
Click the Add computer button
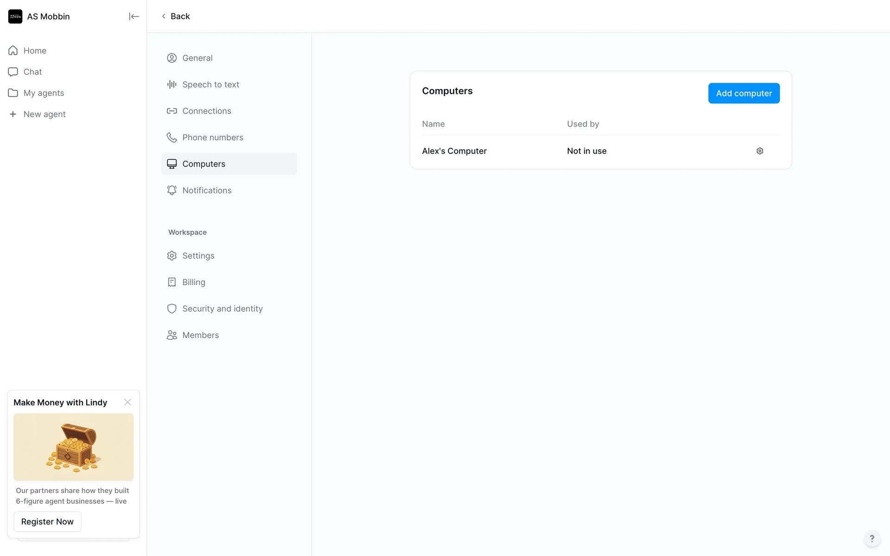(x=744, y=93)
